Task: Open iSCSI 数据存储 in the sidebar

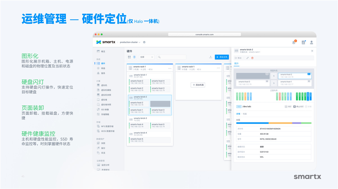Action: [106, 131]
